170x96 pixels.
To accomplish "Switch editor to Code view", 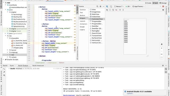I will pyautogui.click(x=148, y=3).
